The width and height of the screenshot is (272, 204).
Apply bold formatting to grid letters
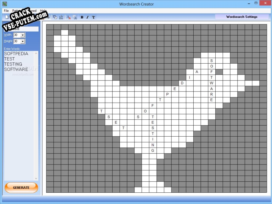82,17
